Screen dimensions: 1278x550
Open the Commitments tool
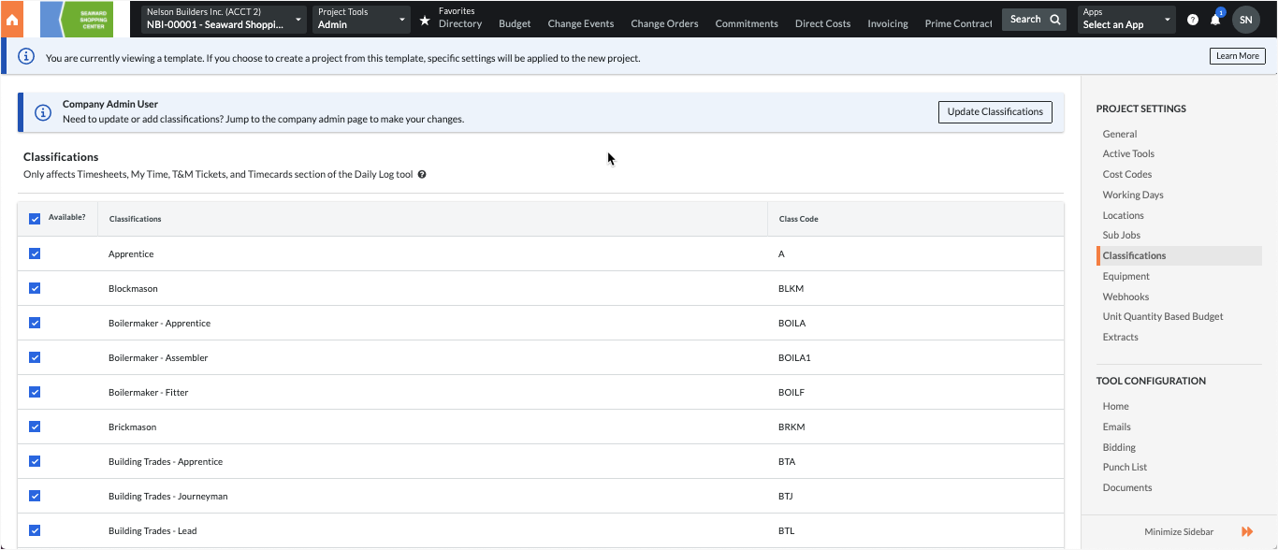pyautogui.click(x=747, y=24)
